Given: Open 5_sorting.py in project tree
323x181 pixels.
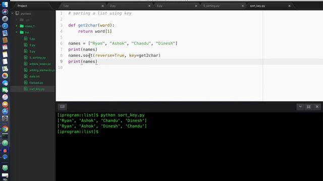Looking at the screenshot, I should (x=37, y=58).
